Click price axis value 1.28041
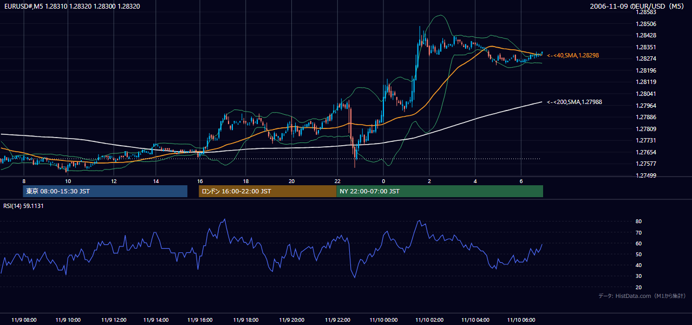 (645, 94)
